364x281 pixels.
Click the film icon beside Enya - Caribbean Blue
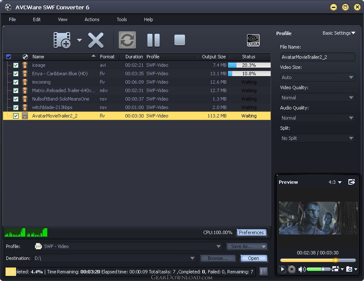coord(25,74)
